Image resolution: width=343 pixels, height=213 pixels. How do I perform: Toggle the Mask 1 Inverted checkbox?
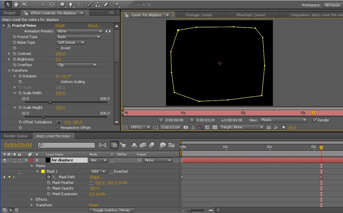tap(111, 171)
